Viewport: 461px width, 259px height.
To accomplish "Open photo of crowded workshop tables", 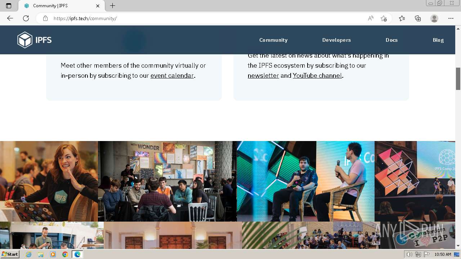I will point(311,235).
